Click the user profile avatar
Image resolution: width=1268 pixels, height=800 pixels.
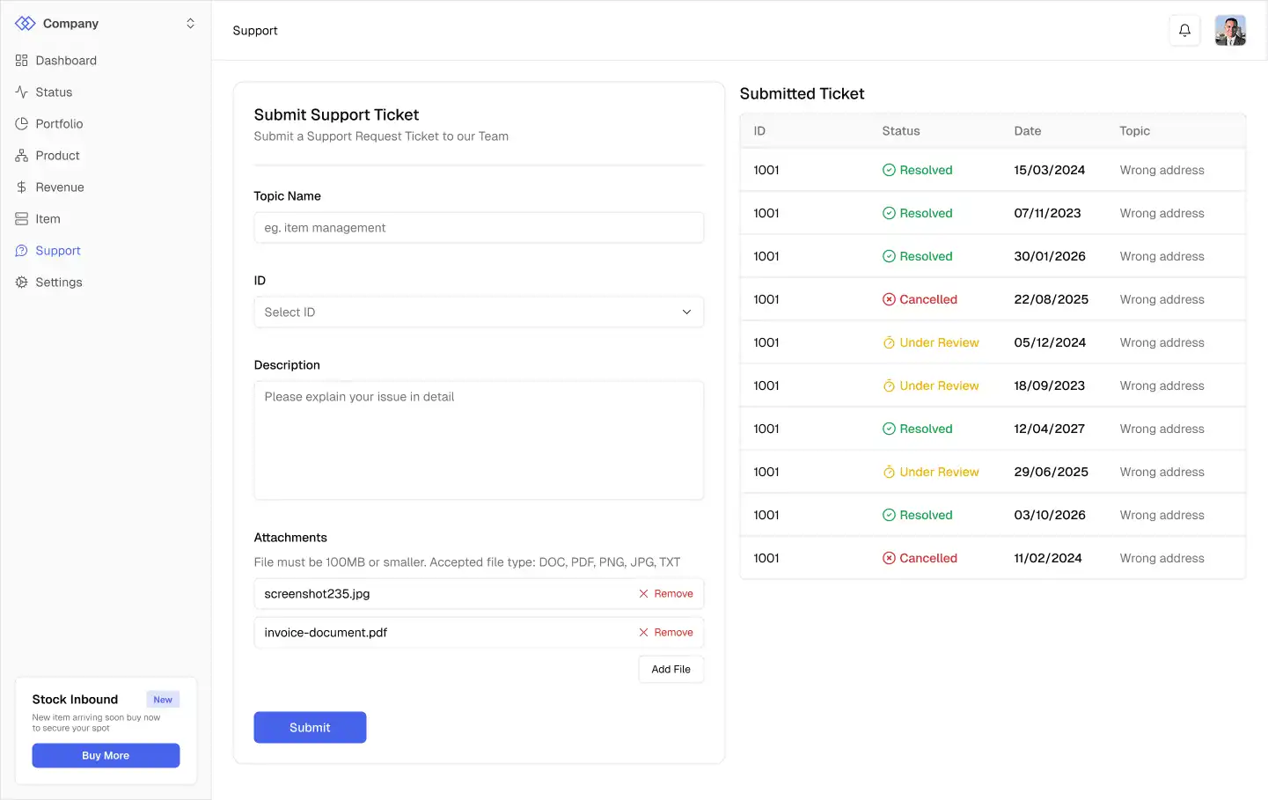click(1230, 30)
